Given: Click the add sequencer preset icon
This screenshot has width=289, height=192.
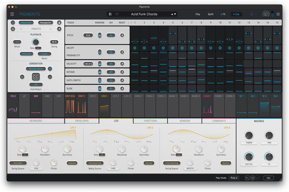Looking at the screenshot, I should (x=59, y=29).
